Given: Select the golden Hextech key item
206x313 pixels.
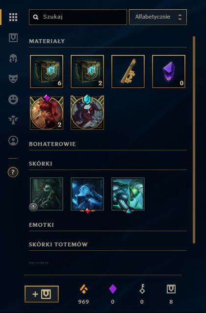Looking at the screenshot, I should coord(128,72).
